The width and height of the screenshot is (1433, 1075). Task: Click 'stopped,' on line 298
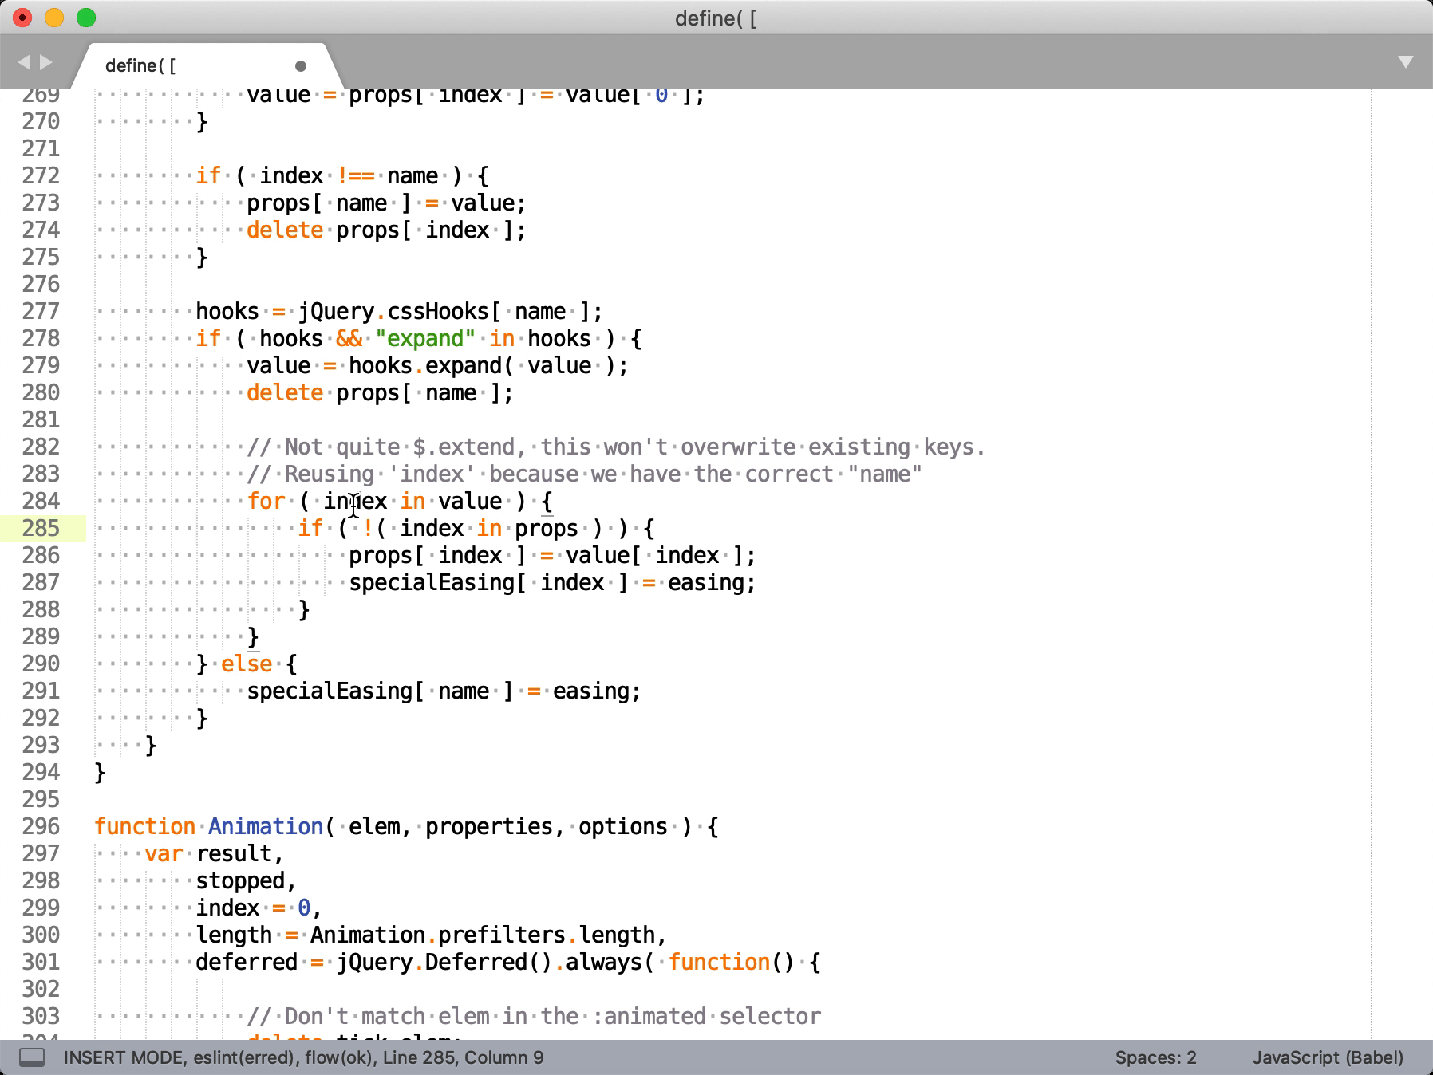(x=247, y=880)
